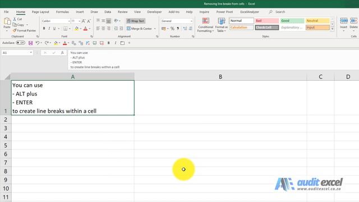359x202 pixels.
Task: Center text horizontally
Action: click(103, 29)
